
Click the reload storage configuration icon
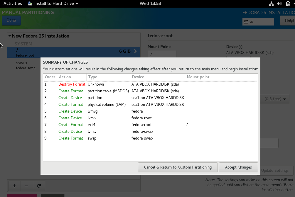(38, 186)
